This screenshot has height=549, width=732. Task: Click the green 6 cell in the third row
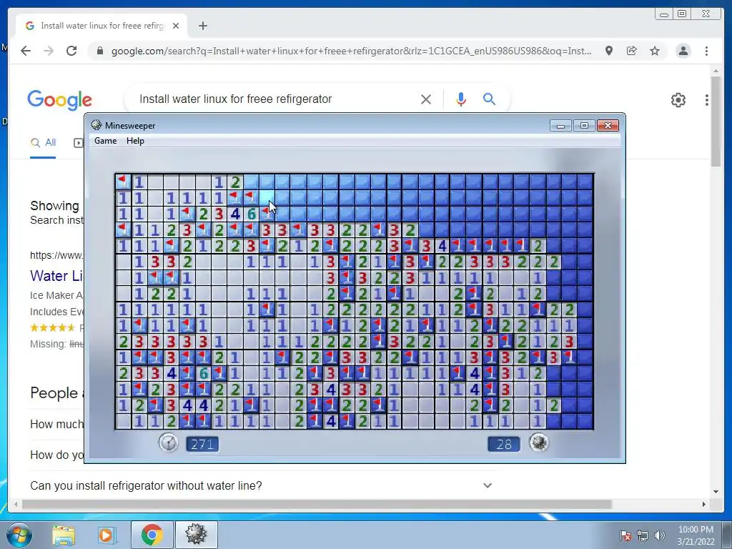click(251, 213)
